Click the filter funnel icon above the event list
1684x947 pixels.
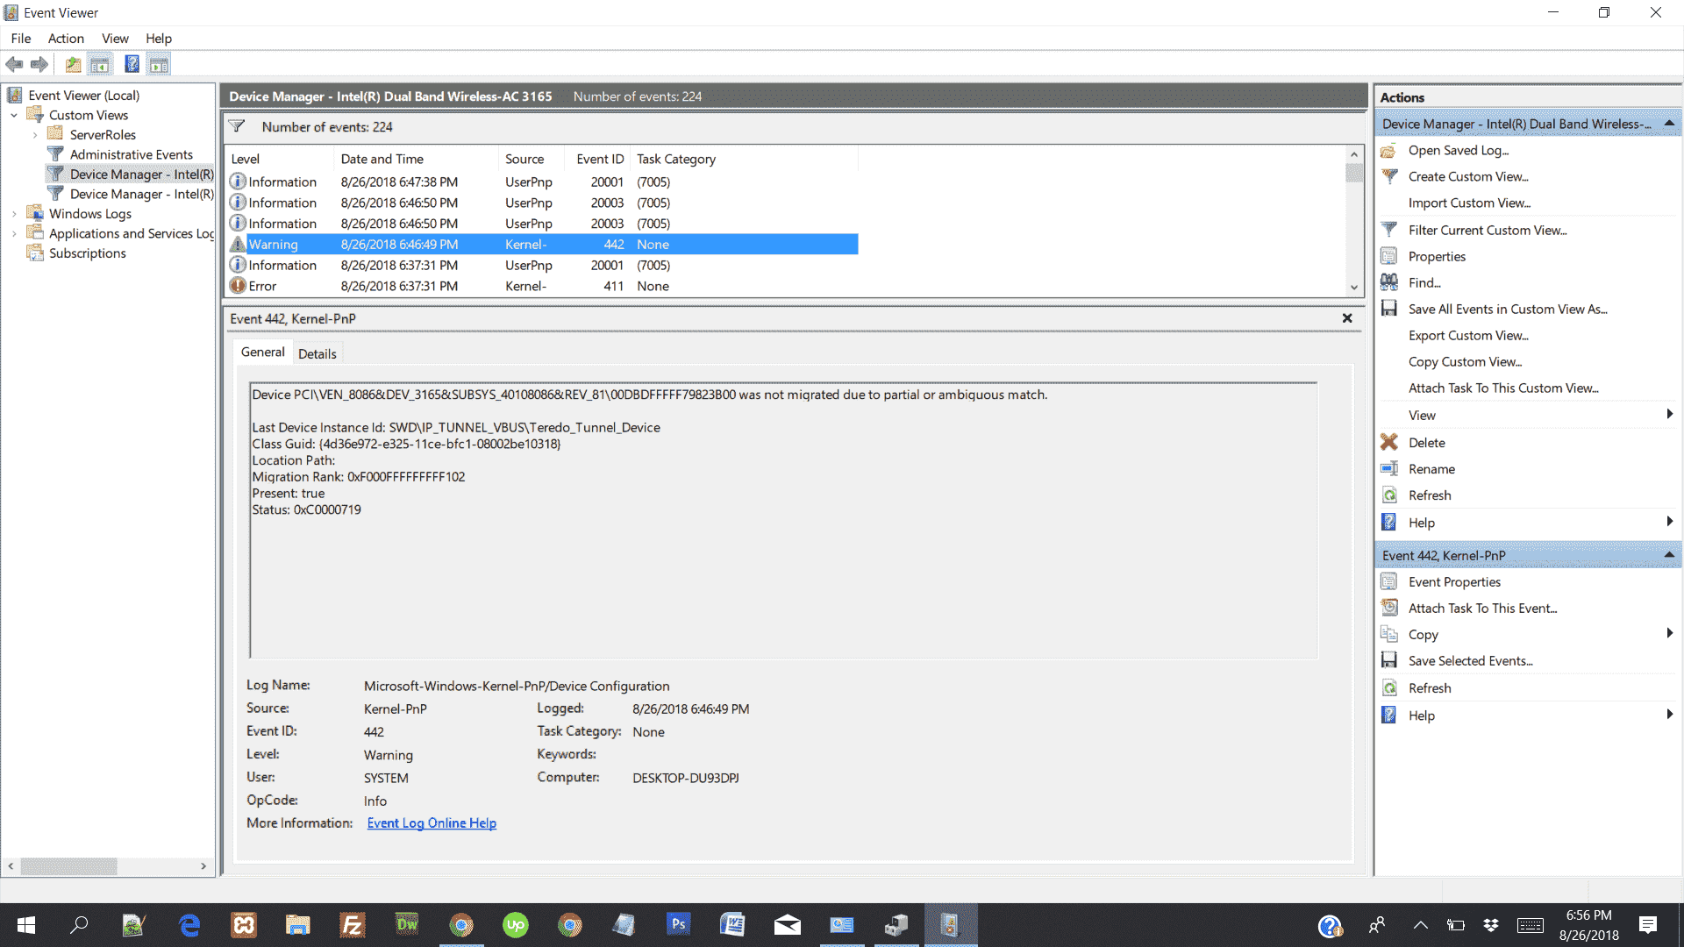(x=237, y=127)
